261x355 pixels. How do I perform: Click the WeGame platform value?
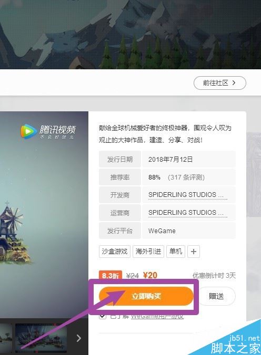162,231
